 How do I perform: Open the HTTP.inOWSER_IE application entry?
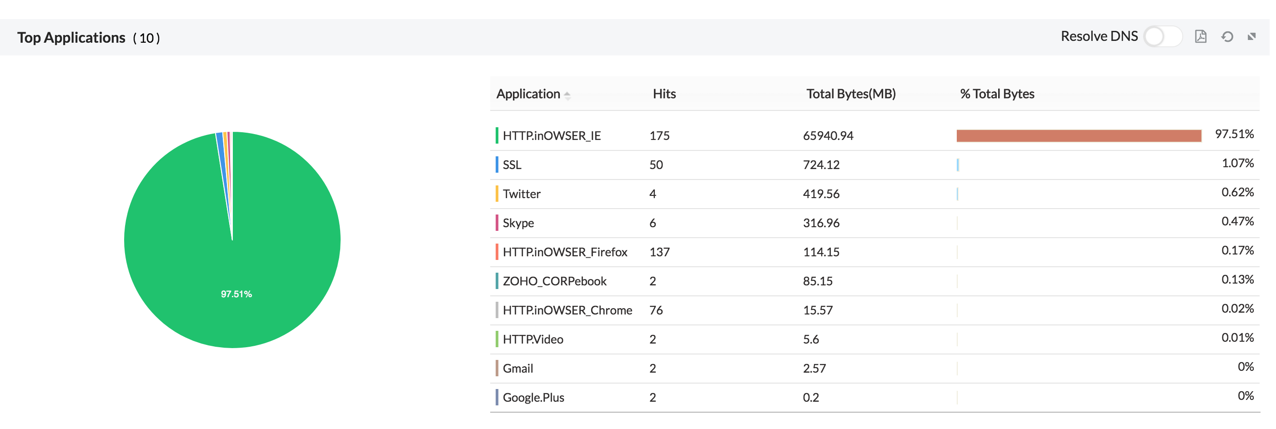point(551,135)
